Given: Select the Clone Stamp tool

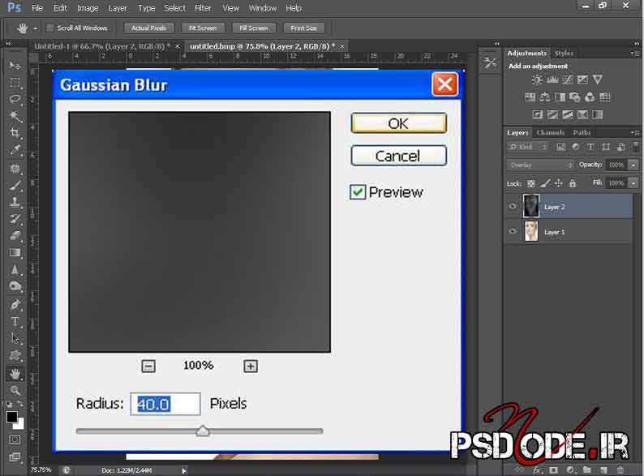Looking at the screenshot, I should [x=15, y=202].
